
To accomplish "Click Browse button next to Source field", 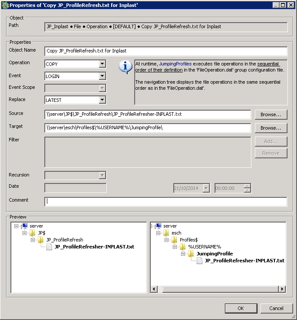I will (271, 114).
